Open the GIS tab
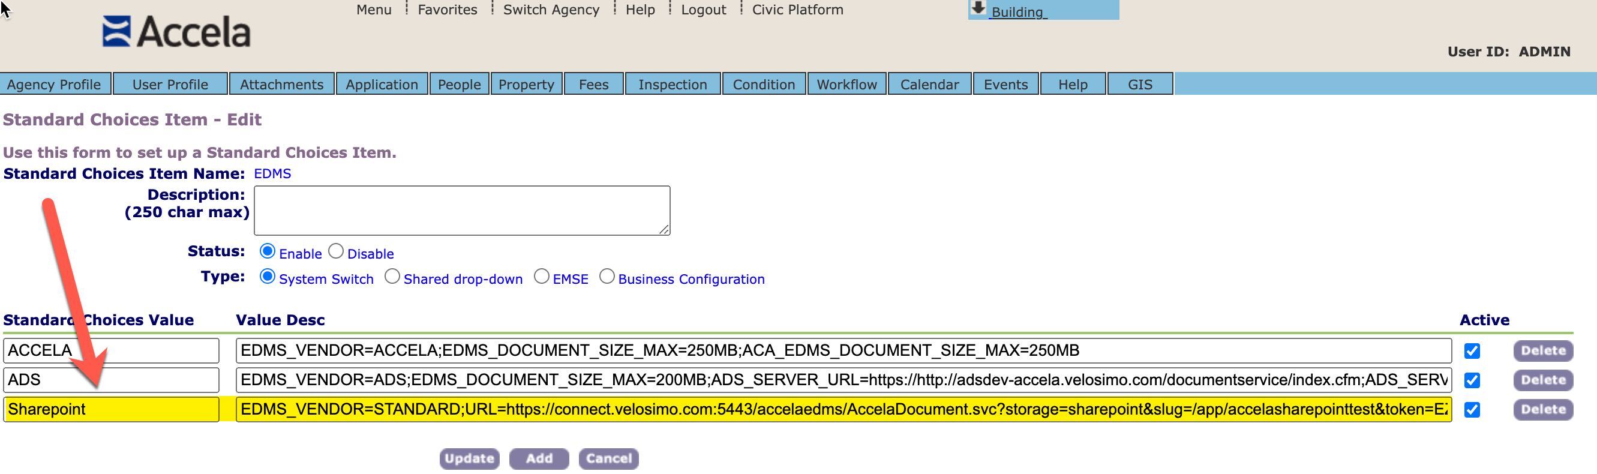 point(1140,85)
